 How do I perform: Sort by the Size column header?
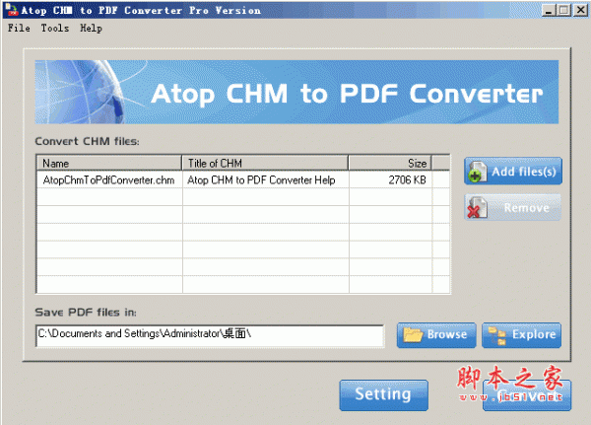390,163
